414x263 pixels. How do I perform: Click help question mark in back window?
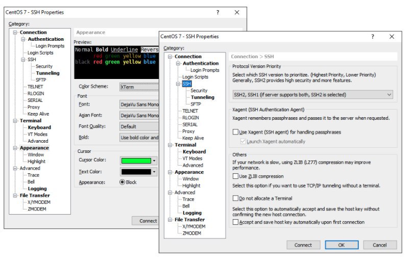point(217,12)
